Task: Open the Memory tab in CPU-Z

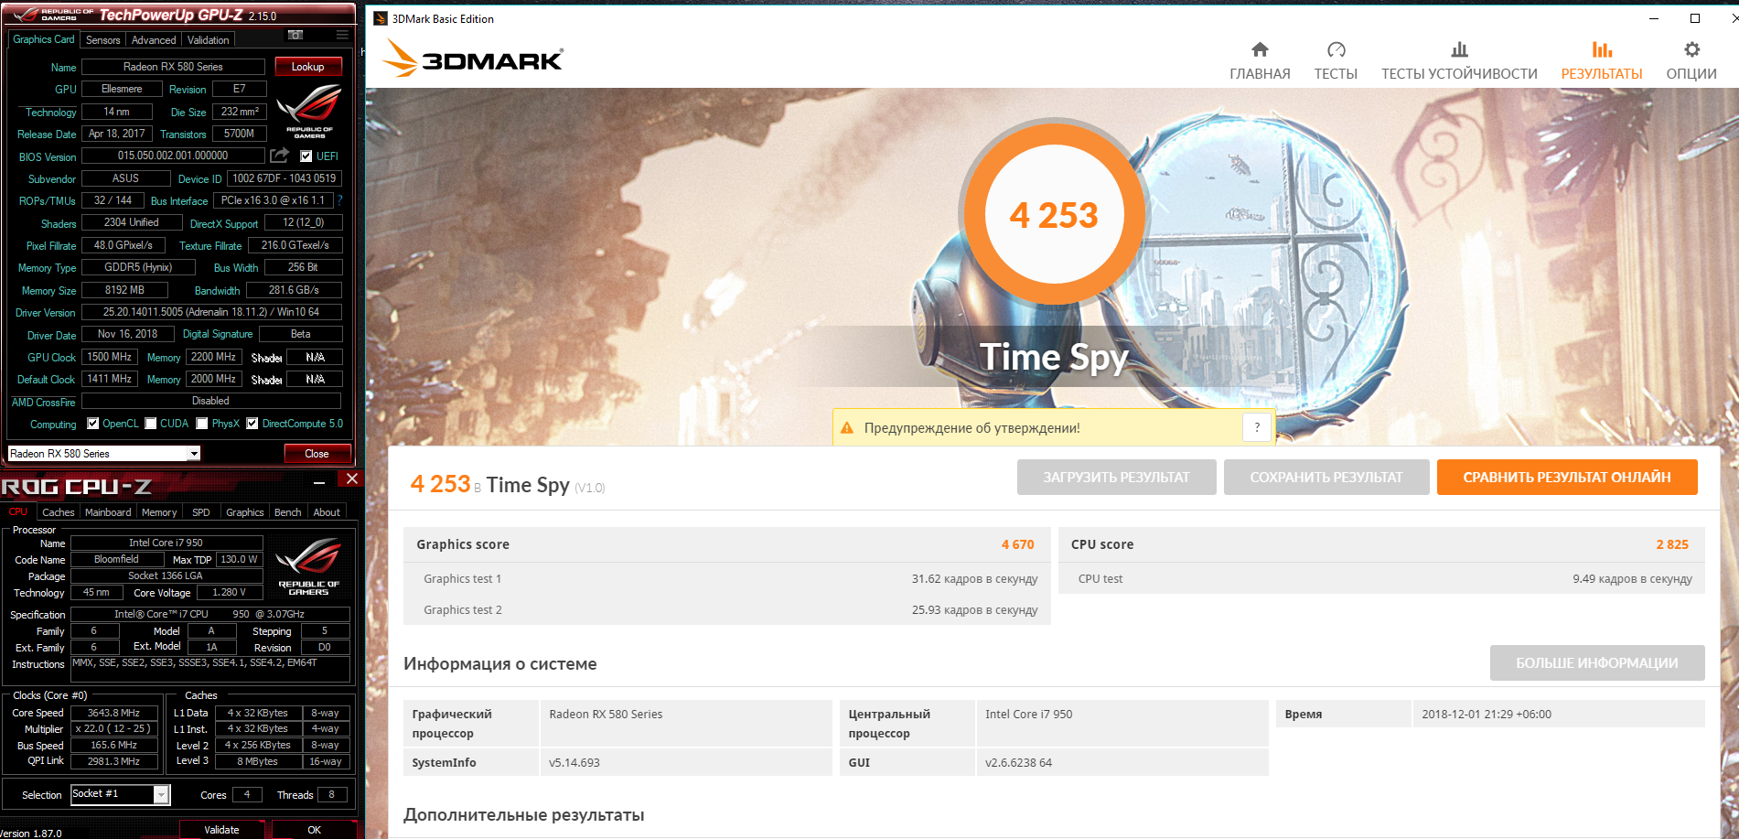Action: (x=159, y=512)
